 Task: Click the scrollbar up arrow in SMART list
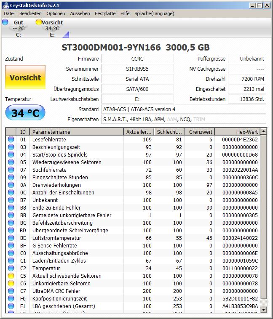(x=264, y=131)
